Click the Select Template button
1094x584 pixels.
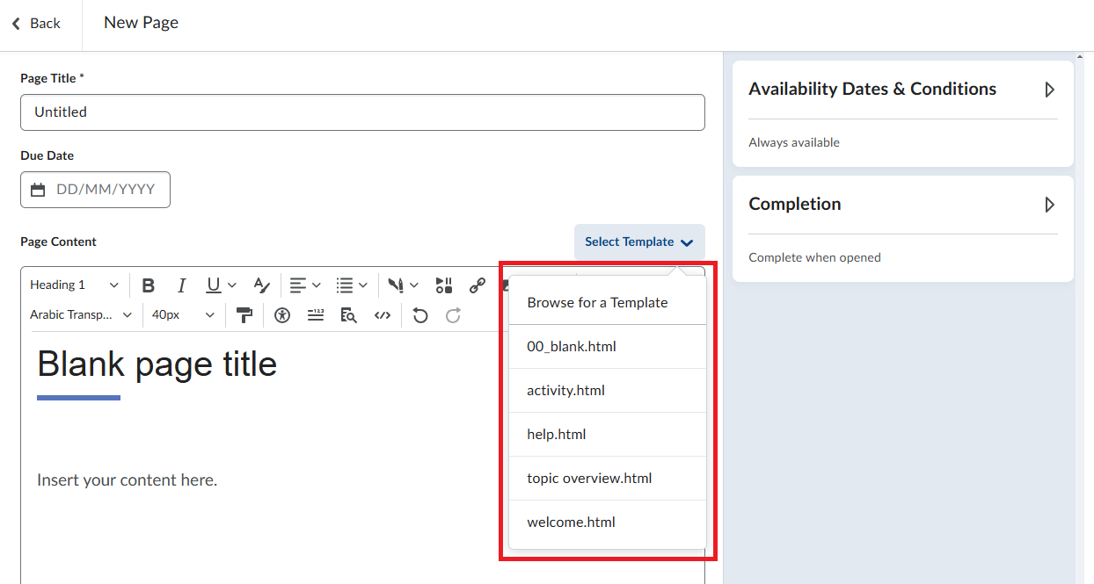click(639, 242)
